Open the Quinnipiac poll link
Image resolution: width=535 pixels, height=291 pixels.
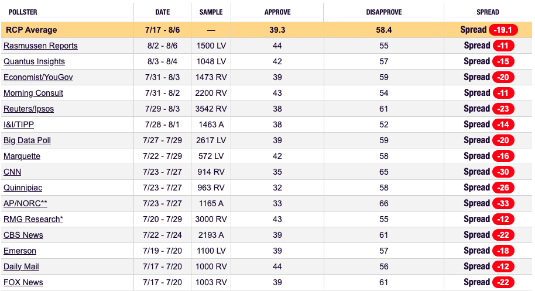(x=23, y=188)
